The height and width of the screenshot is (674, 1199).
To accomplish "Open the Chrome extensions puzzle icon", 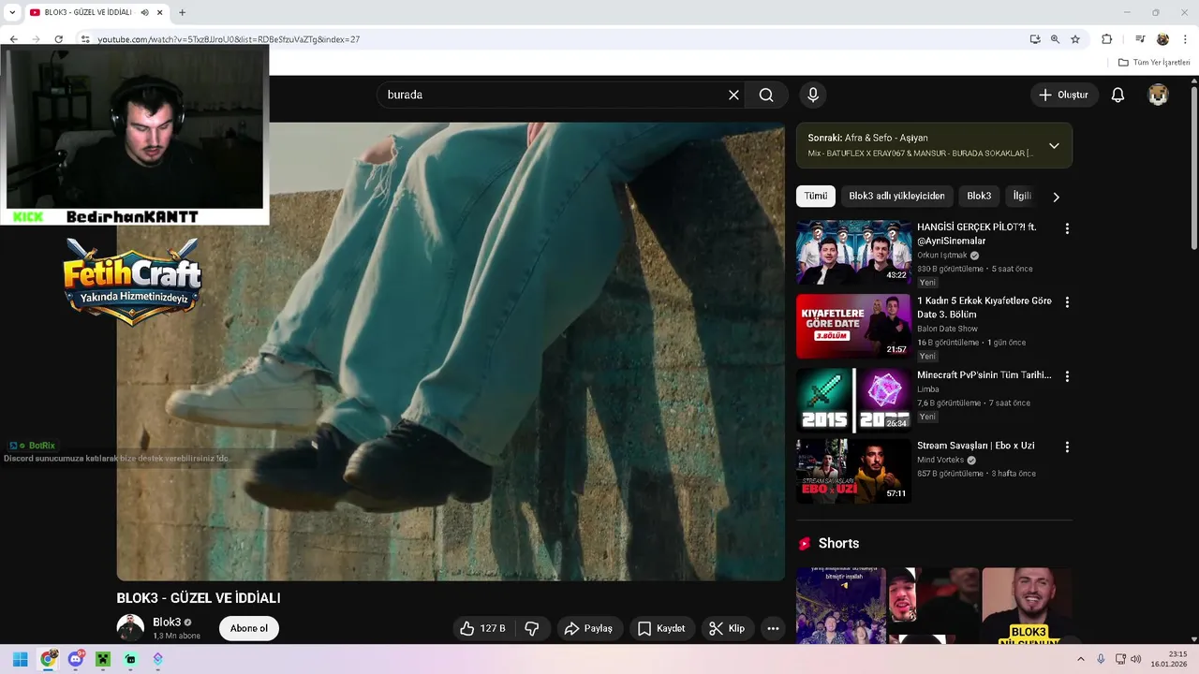I will 1106,39.
